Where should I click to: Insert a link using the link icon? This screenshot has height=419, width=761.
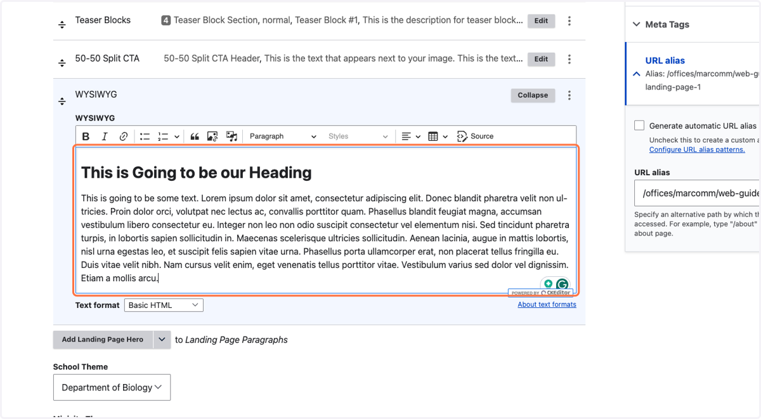[x=124, y=136]
